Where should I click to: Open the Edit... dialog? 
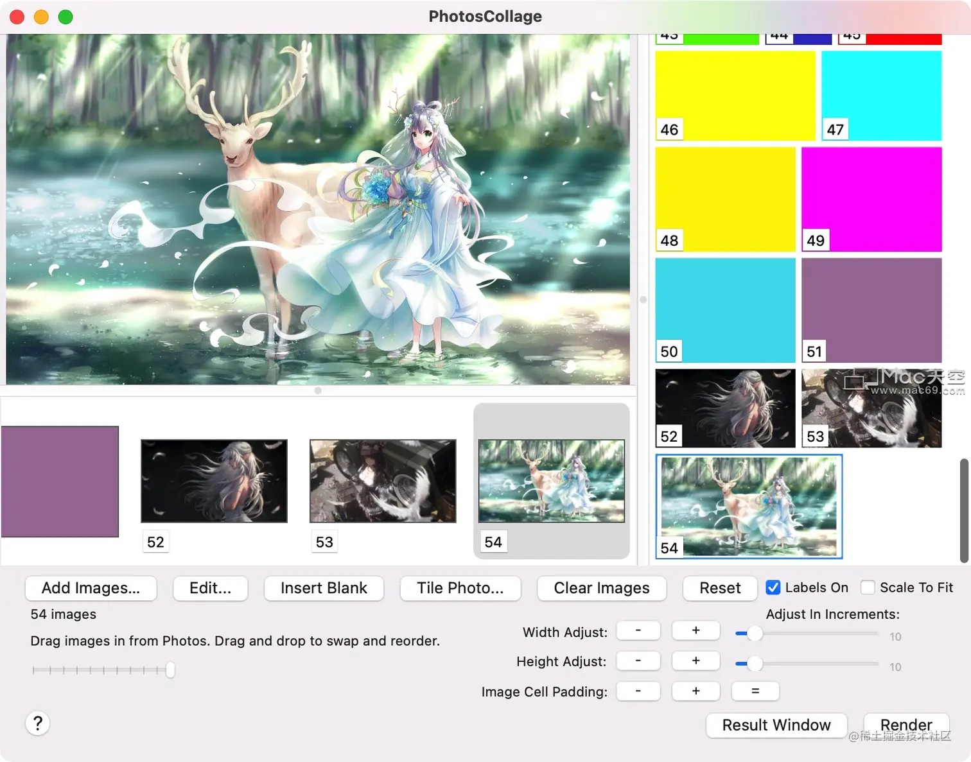pos(210,588)
